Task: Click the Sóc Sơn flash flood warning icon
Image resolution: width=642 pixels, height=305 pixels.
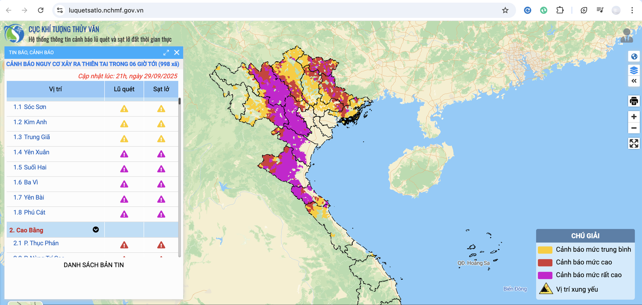Action: [124, 109]
